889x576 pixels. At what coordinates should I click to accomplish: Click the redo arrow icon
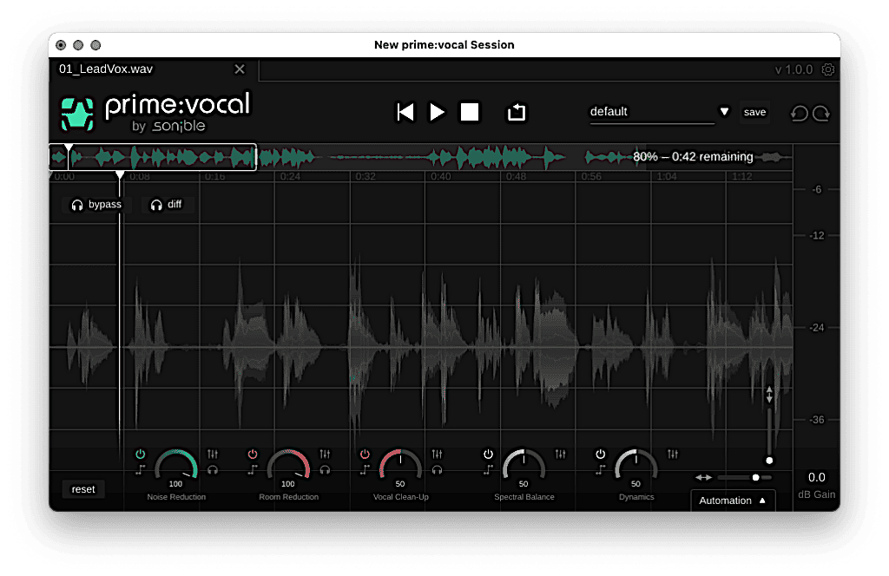point(821,113)
